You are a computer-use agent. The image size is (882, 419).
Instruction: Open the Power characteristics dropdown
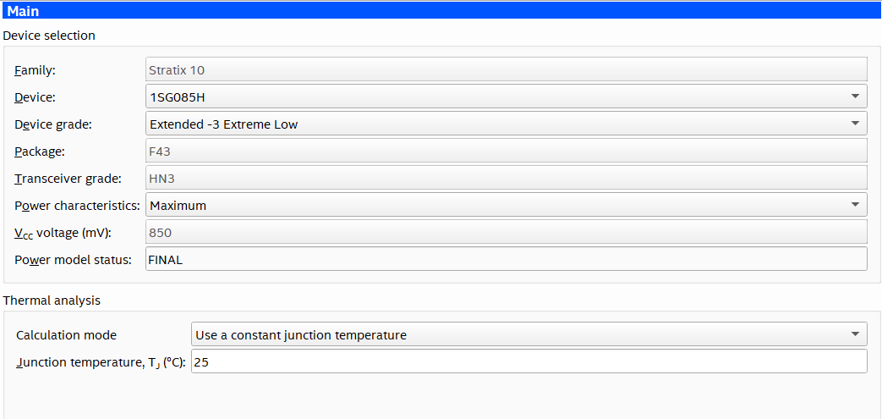(506, 205)
